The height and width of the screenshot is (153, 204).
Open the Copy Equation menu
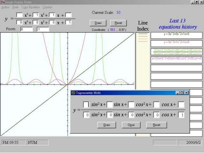tap(30, 7)
